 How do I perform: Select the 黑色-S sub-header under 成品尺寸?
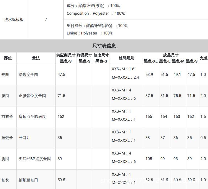(x=192, y=61)
